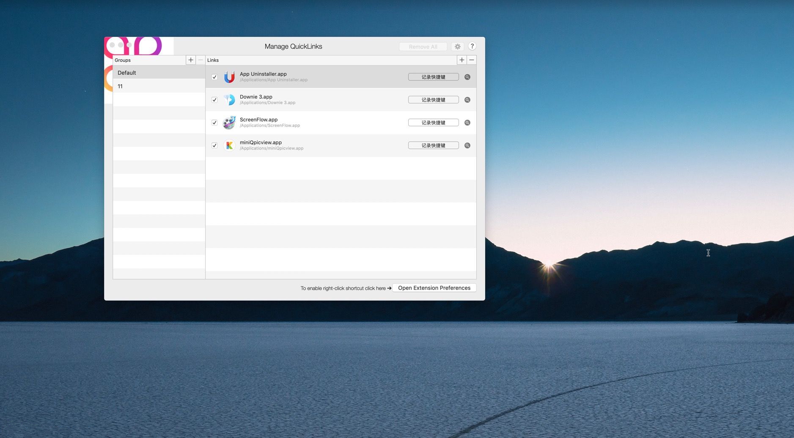The image size is (794, 438).
Task: Add a new link with Links plus button
Action: point(462,60)
